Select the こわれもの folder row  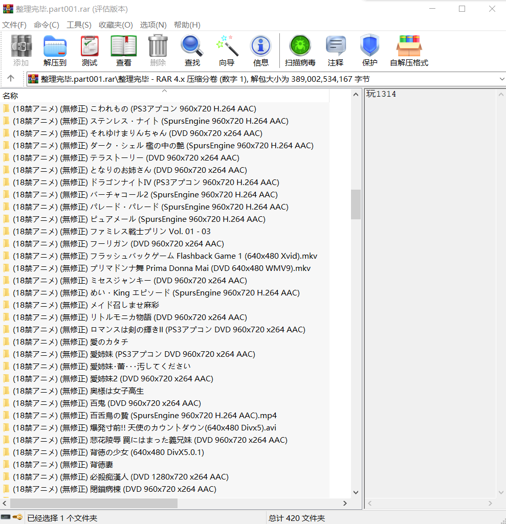click(165, 108)
